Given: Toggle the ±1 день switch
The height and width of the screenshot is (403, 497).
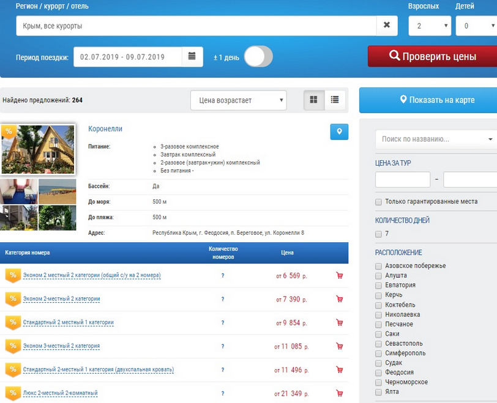Looking at the screenshot, I should point(258,57).
